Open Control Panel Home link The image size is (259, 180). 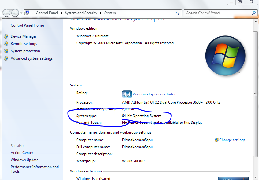pyautogui.click(x=27, y=25)
